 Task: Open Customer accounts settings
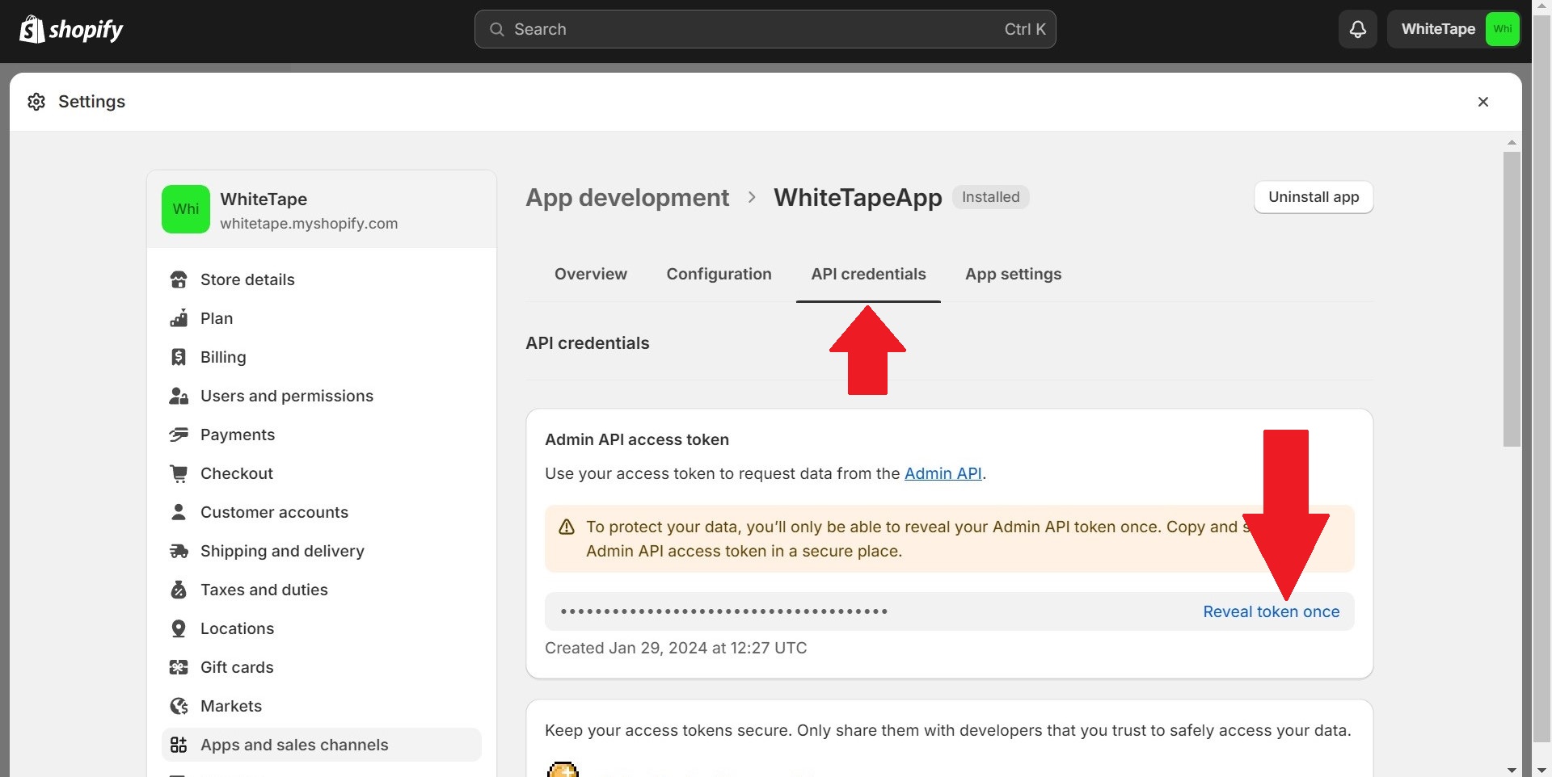(322, 512)
